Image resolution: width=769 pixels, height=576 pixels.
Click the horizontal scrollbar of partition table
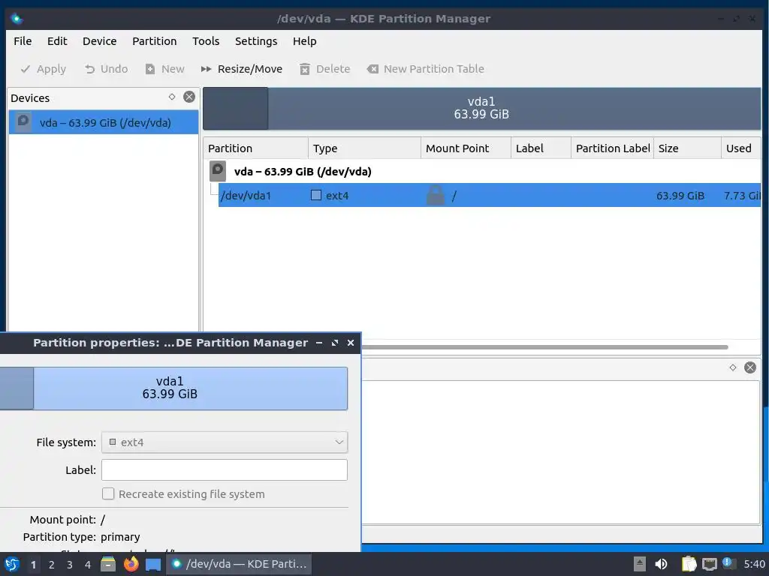point(544,347)
